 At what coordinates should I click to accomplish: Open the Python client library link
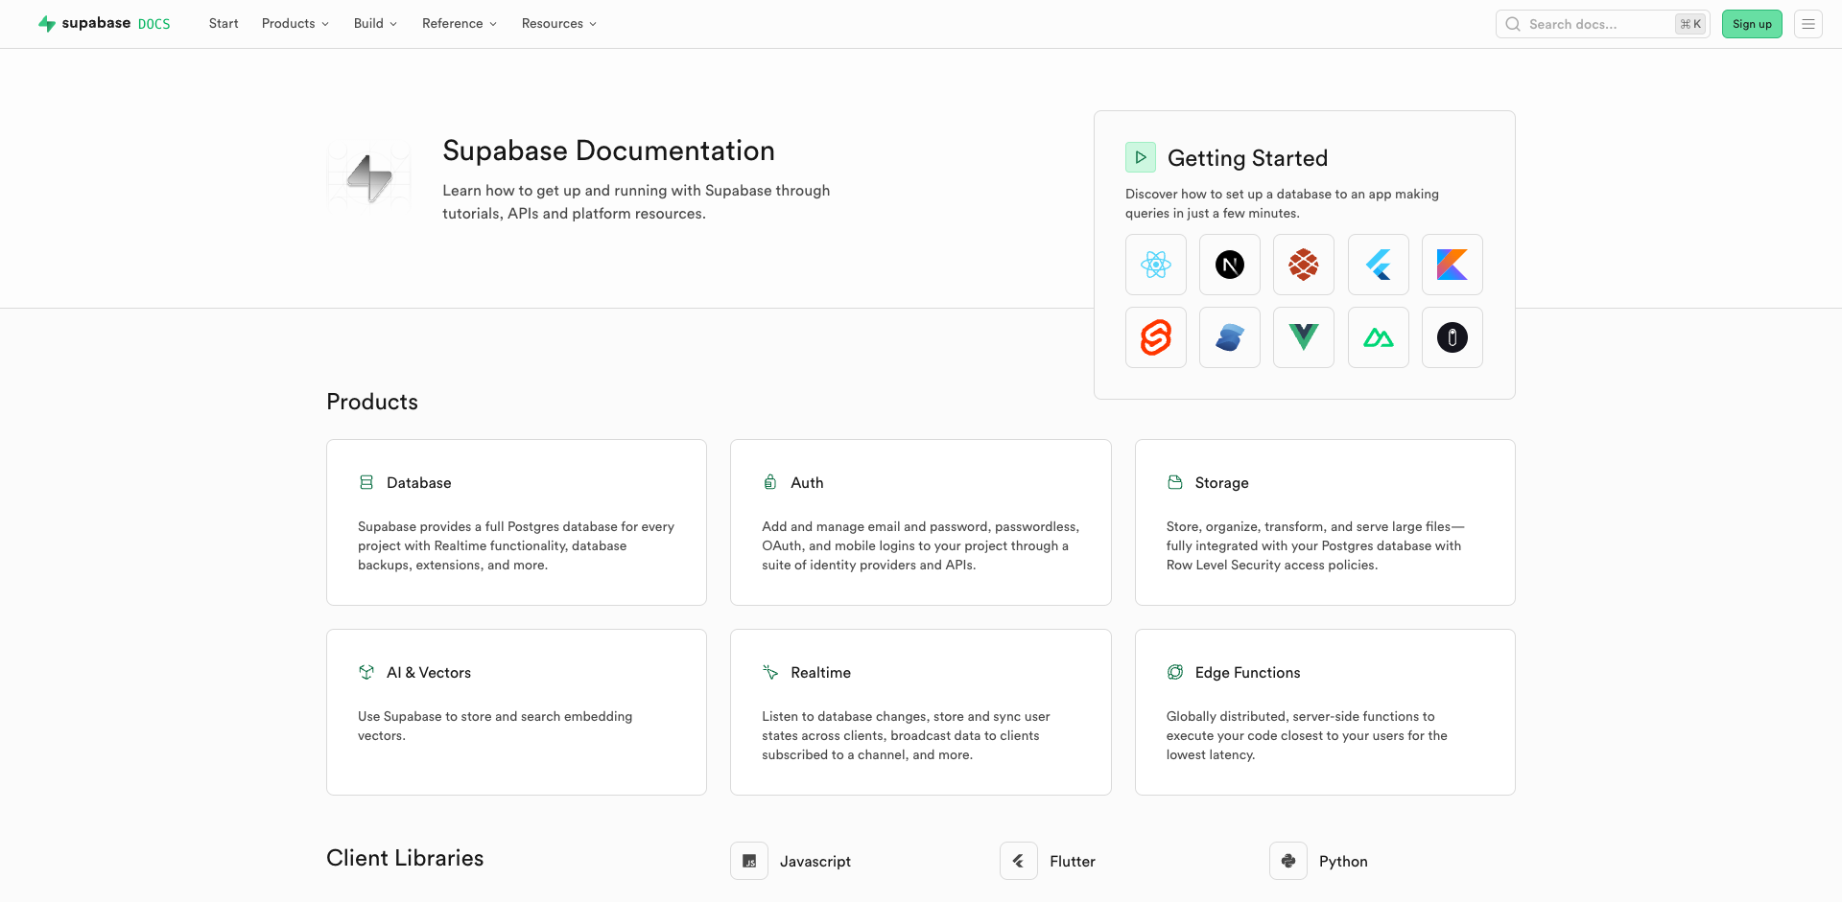click(x=1343, y=862)
